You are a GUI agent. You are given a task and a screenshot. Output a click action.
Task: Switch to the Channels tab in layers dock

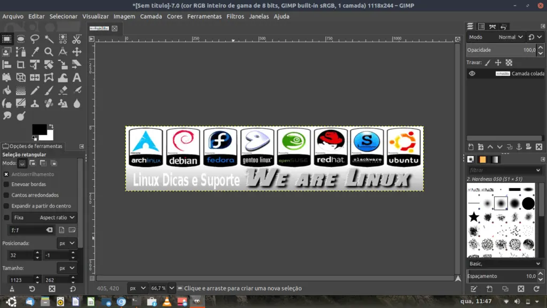[481, 27]
